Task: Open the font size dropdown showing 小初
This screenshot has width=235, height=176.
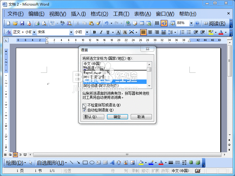Action: tap(87, 32)
